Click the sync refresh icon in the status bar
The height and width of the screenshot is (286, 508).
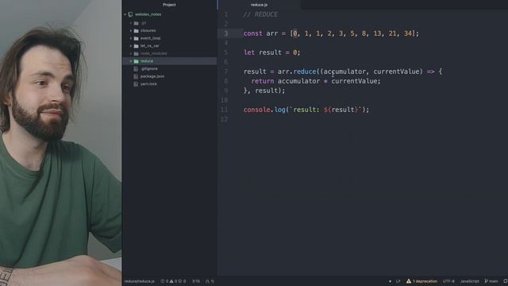tap(505, 281)
